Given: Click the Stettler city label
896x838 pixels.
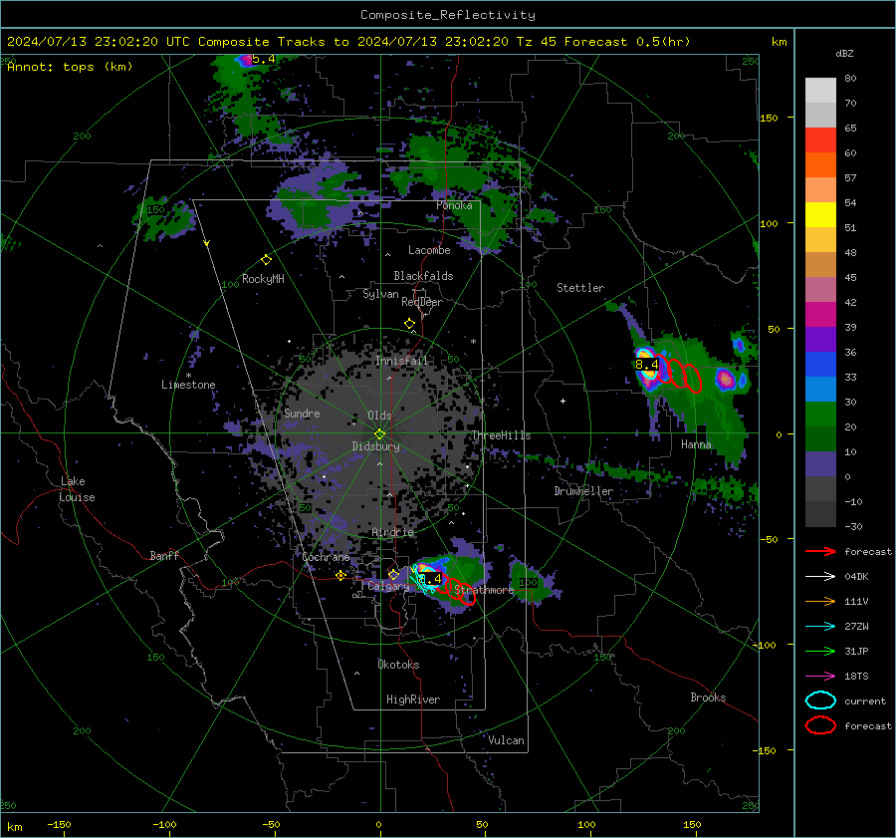Looking at the screenshot, I should [580, 288].
